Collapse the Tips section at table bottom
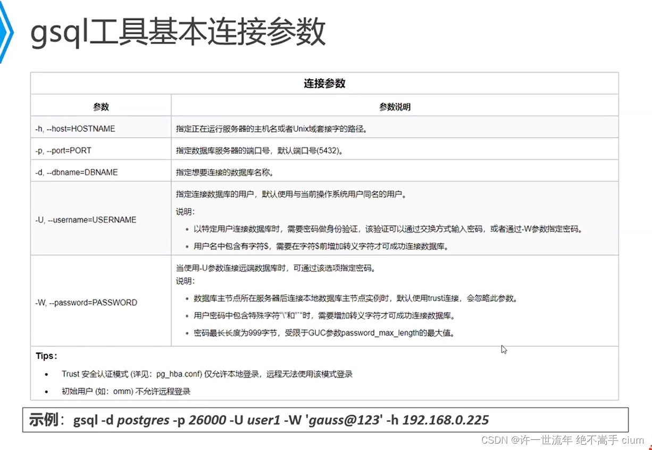Image resolution: width=652 pixels, height=450 pixels. point(46,356)
